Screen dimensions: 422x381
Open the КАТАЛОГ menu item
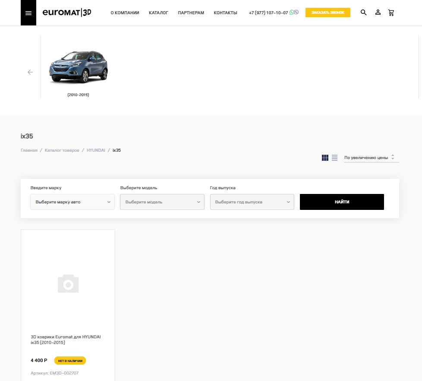(x=158, y=12)
